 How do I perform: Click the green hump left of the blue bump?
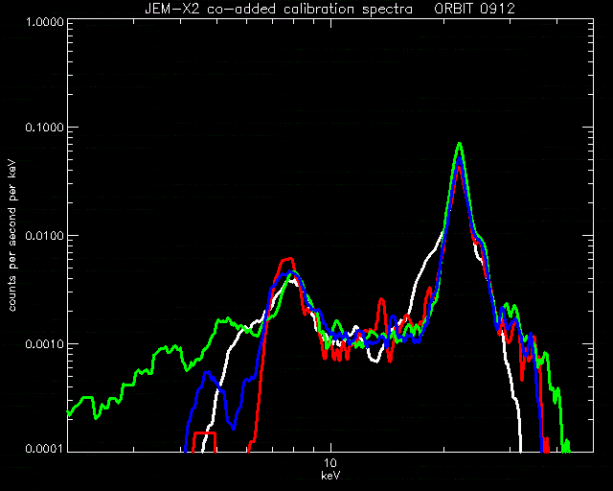pos(170,347)
